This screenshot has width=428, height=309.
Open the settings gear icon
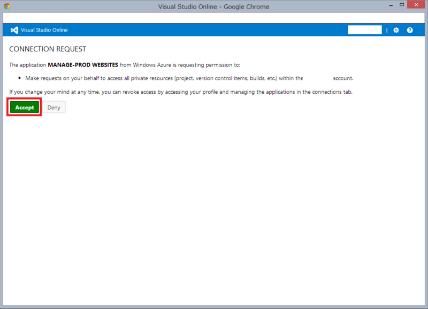pos(396,31)
